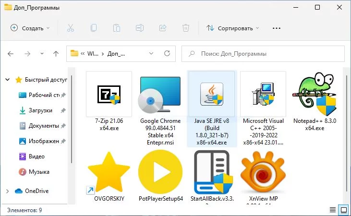
Task: Click the navigation pane scrollbar
Action: coord(72,119)
